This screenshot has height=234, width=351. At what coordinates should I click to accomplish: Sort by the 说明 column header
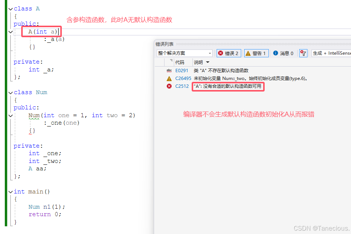point(198,62)
